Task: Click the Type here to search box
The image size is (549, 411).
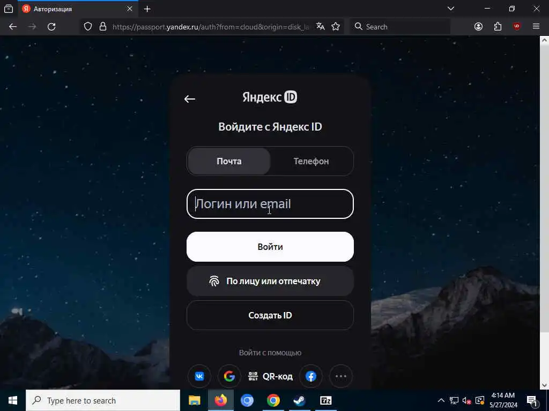Action: pos(103,400)
